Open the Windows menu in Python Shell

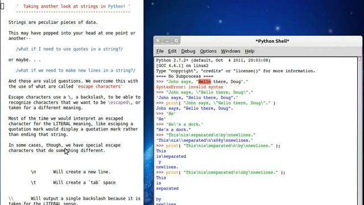230,51
